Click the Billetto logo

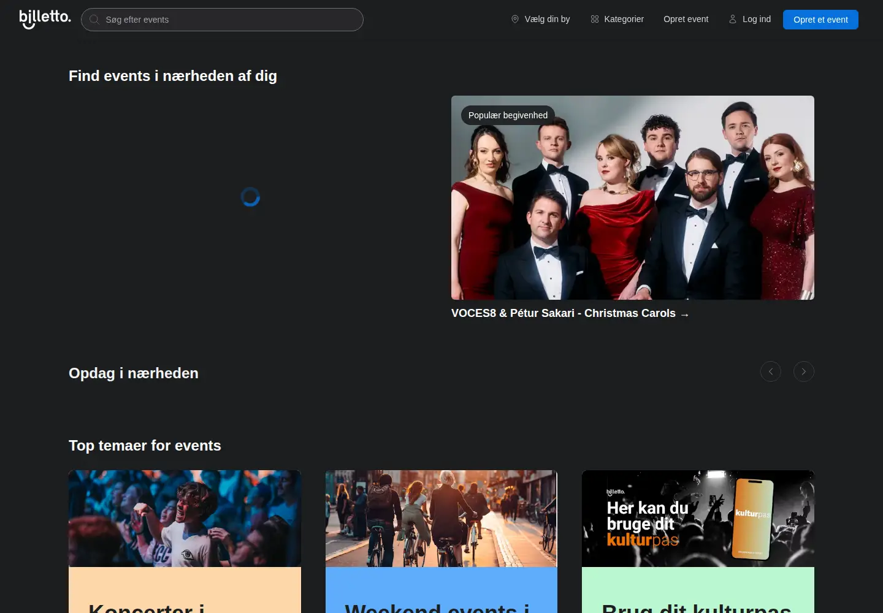pos(45,19)
